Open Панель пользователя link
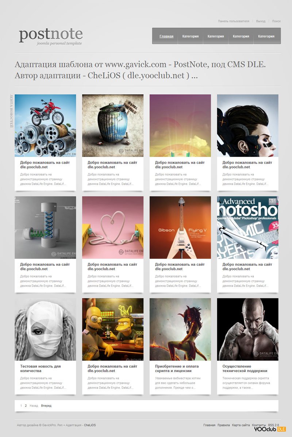The height and width of the screenshot is (437, 292). click(x=234, y=21)
